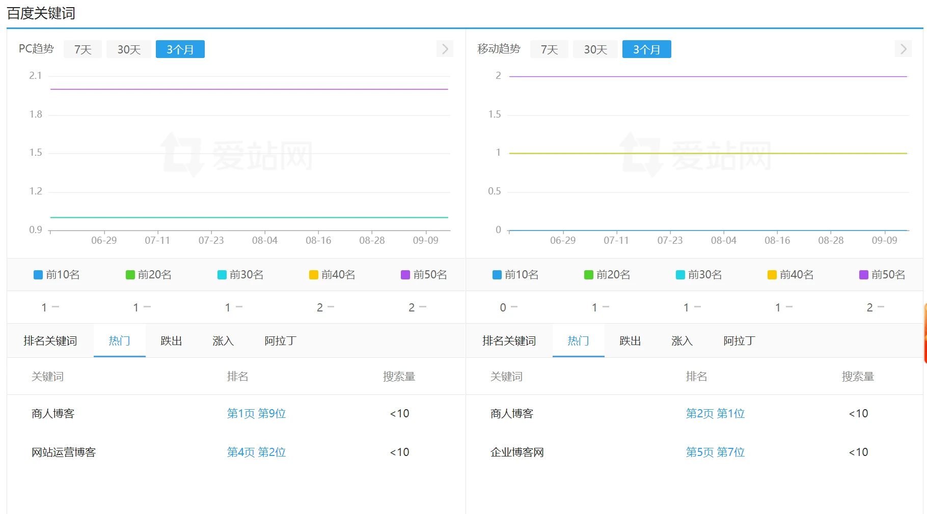Screen dimensions: 927x514
Task: Open 热门 tab in mobile keywords
Action: click(578, 341)
